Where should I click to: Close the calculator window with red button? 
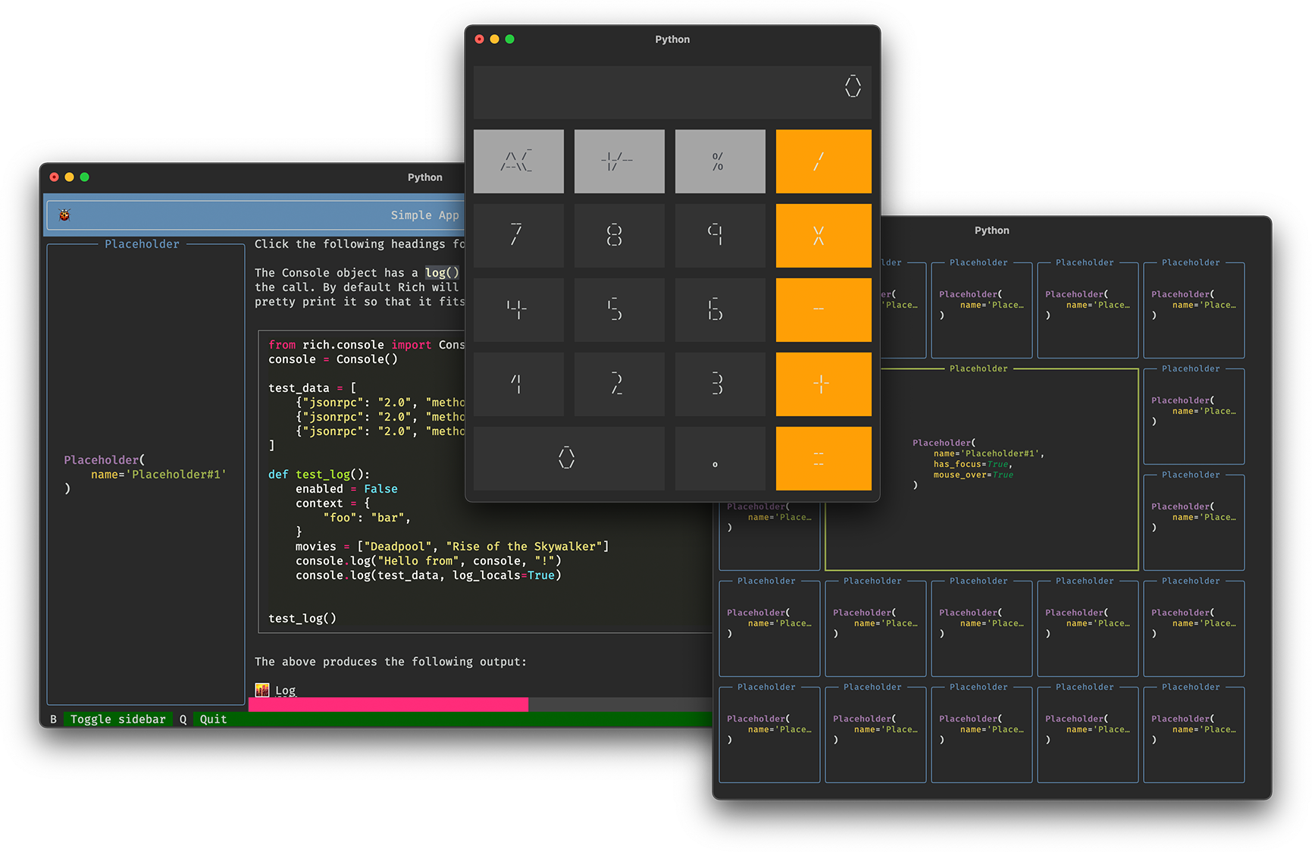pos(479,39)
